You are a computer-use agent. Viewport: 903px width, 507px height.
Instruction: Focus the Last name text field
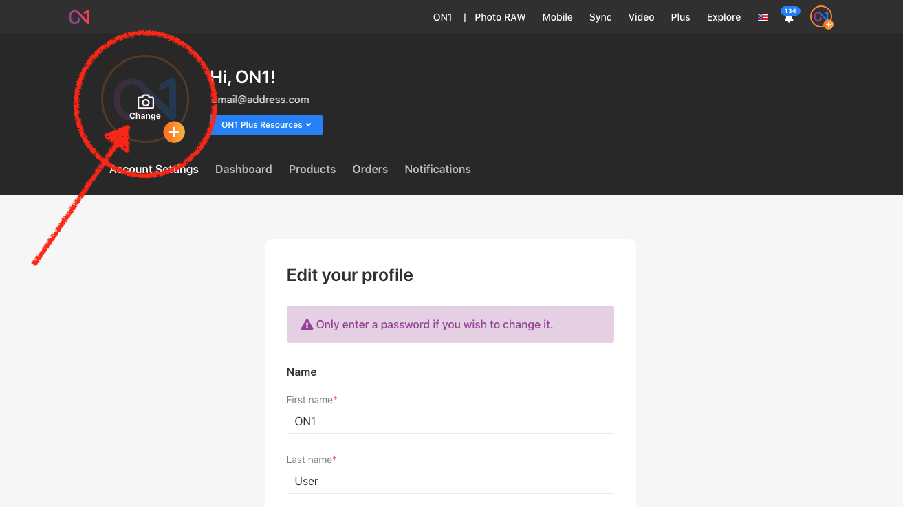pyautogui.click(x=450, y=481)
